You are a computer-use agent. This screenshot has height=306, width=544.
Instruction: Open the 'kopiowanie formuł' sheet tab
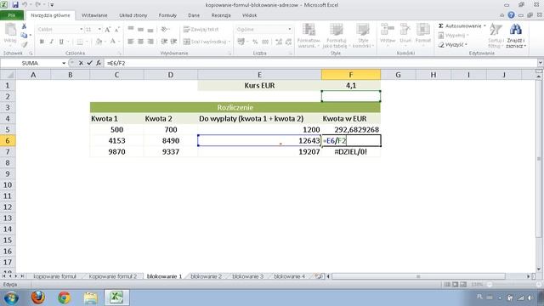click(54, 276)
